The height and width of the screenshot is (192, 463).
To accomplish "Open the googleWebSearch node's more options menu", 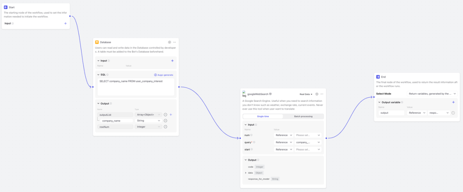I will pyautogui.click(x=322, y=94).
